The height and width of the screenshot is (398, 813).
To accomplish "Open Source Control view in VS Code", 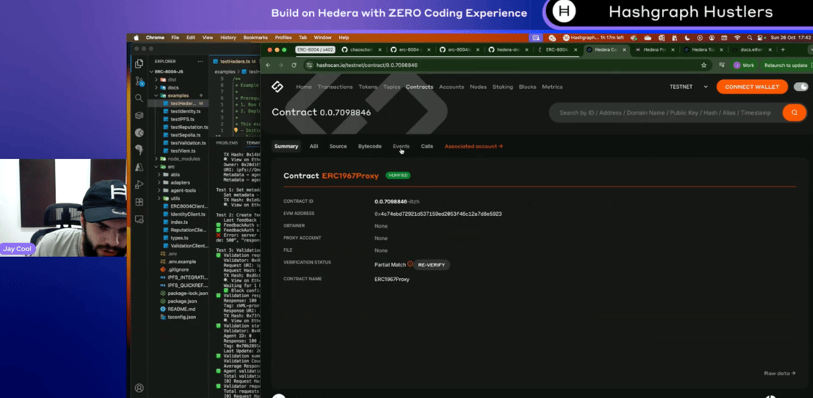I will coord(139,81).
